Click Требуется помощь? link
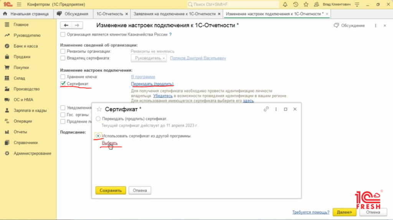The height and width of the screenshot is (220, 393). (311, 212)
